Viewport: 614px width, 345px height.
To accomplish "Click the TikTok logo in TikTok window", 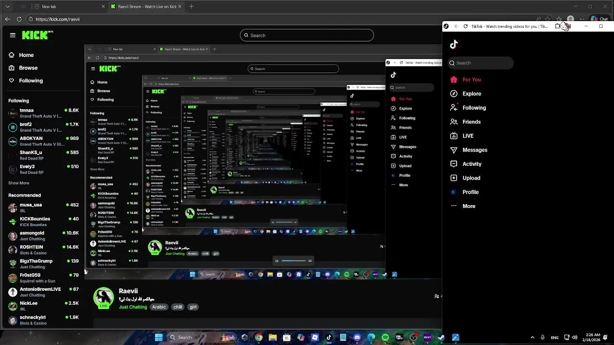I will coord(454,45).
